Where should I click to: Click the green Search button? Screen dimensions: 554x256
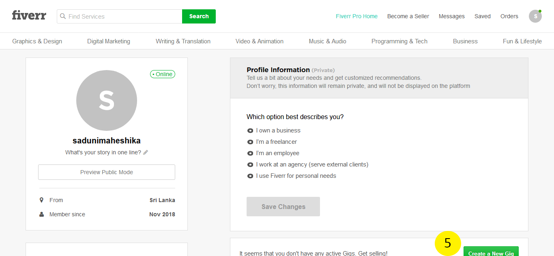click(199, 16)
